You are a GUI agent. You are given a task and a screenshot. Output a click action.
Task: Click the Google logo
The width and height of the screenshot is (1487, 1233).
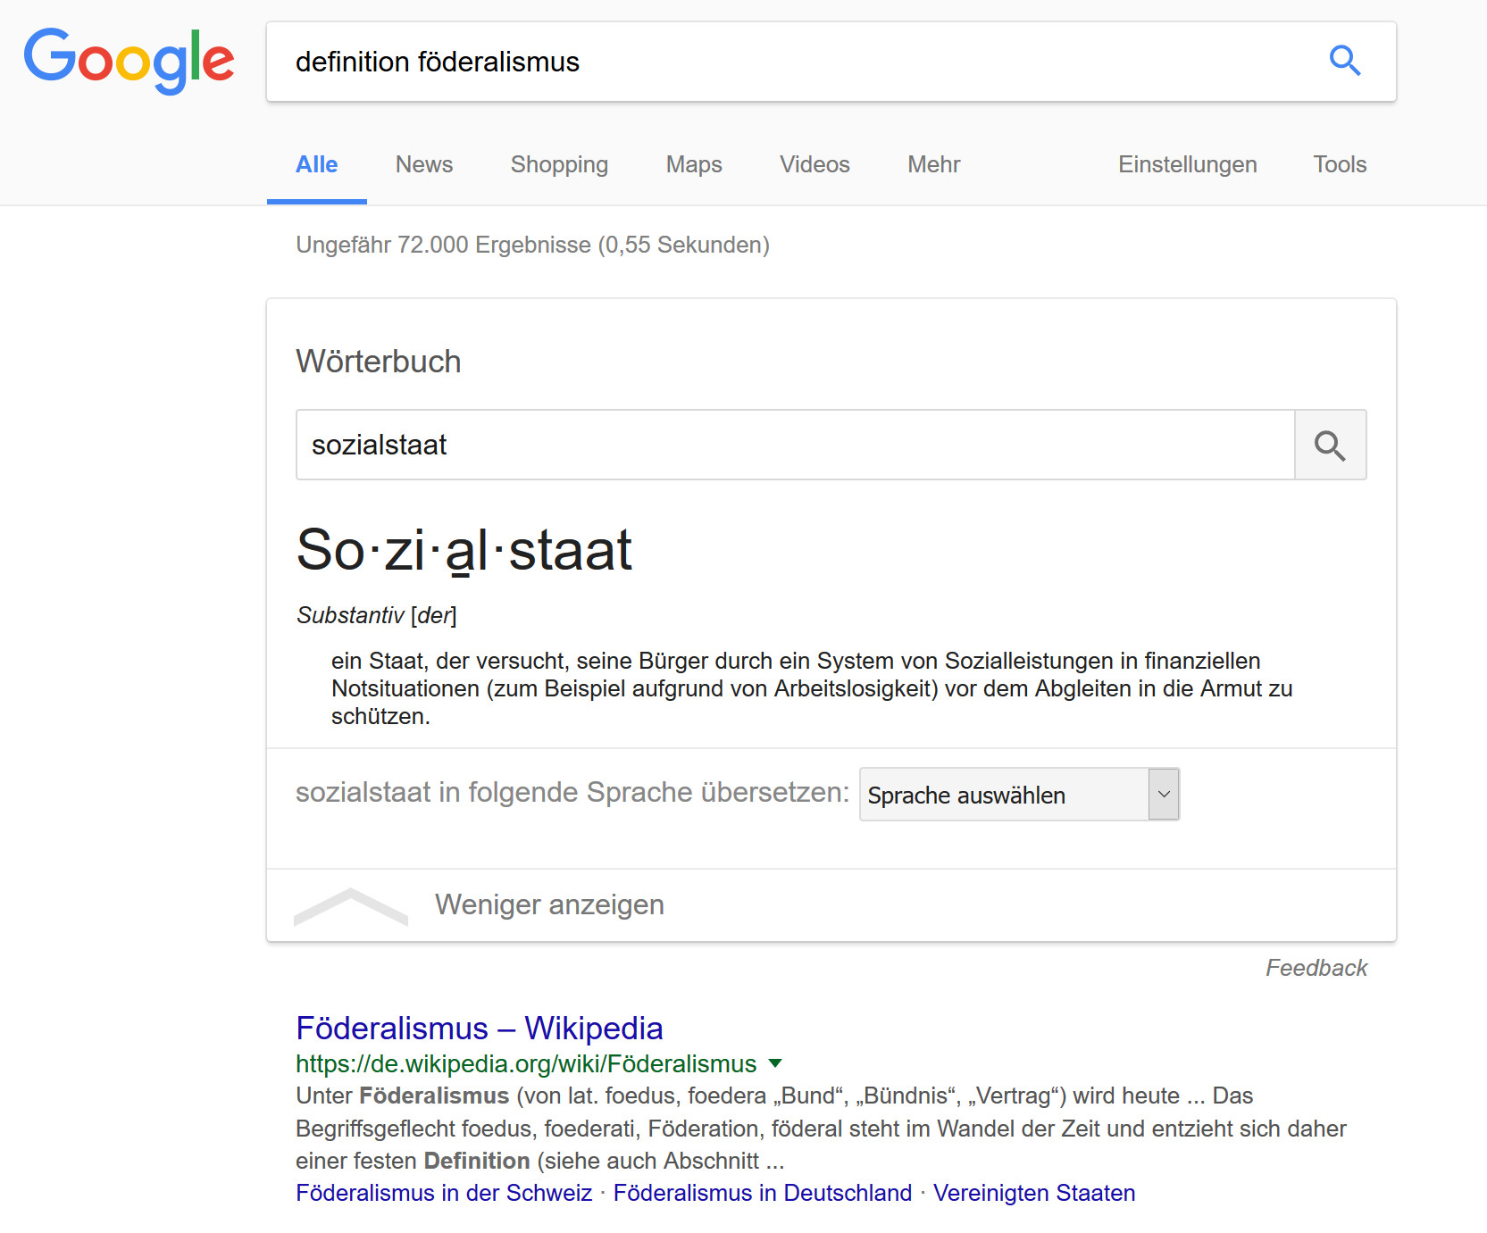tap(128, 60)
